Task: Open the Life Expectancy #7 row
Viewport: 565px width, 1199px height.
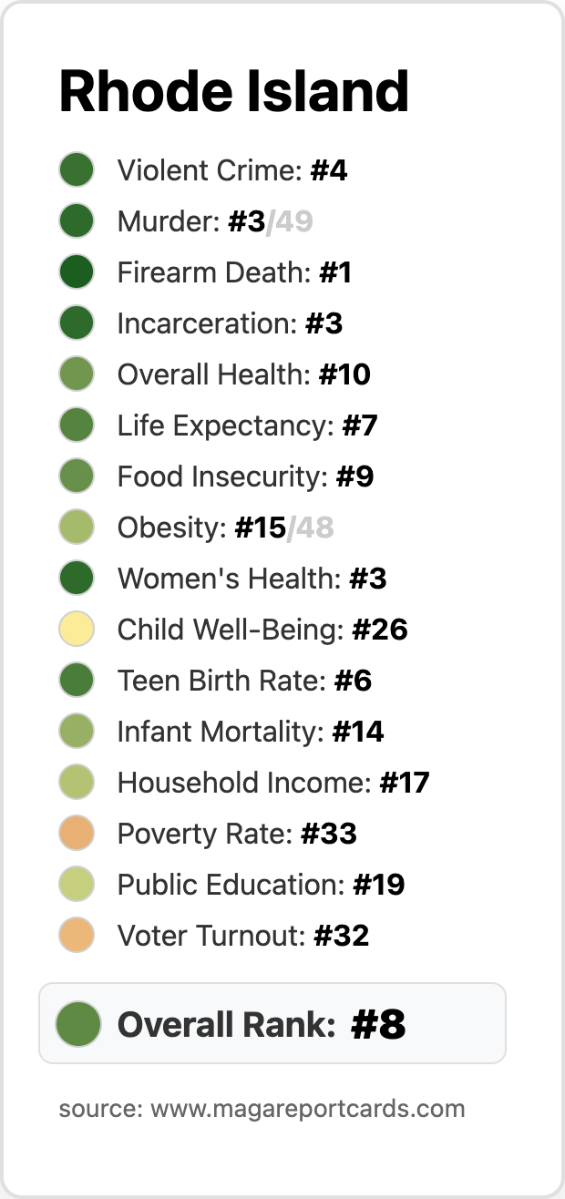Action: point(218,425)
